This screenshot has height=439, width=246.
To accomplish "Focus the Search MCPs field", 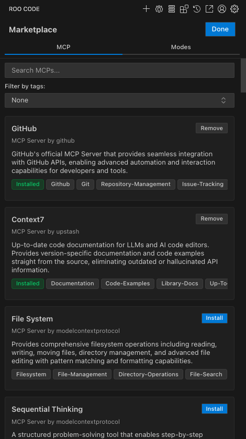I will (x=119, y=70).
